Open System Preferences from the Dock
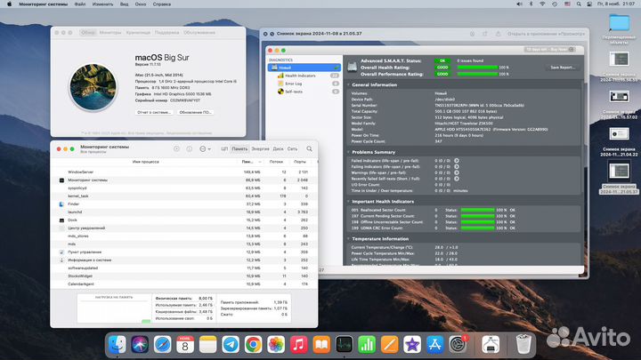Screen dimensions: 641x360 pyautogui.click(x=458, y=345)
